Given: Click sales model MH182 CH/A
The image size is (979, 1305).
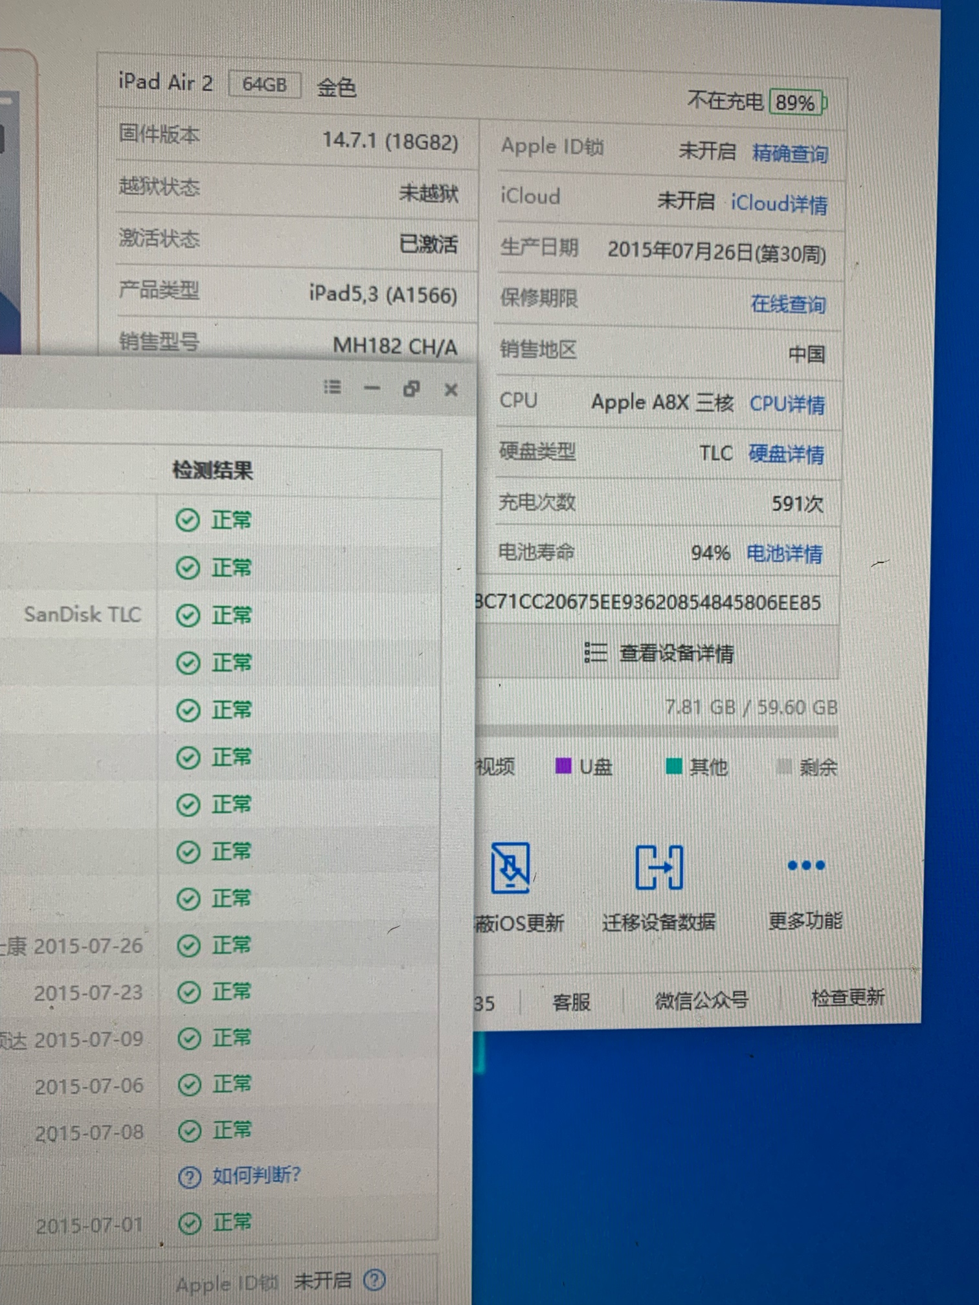Looking at the screenshot, I should (395, 346).
